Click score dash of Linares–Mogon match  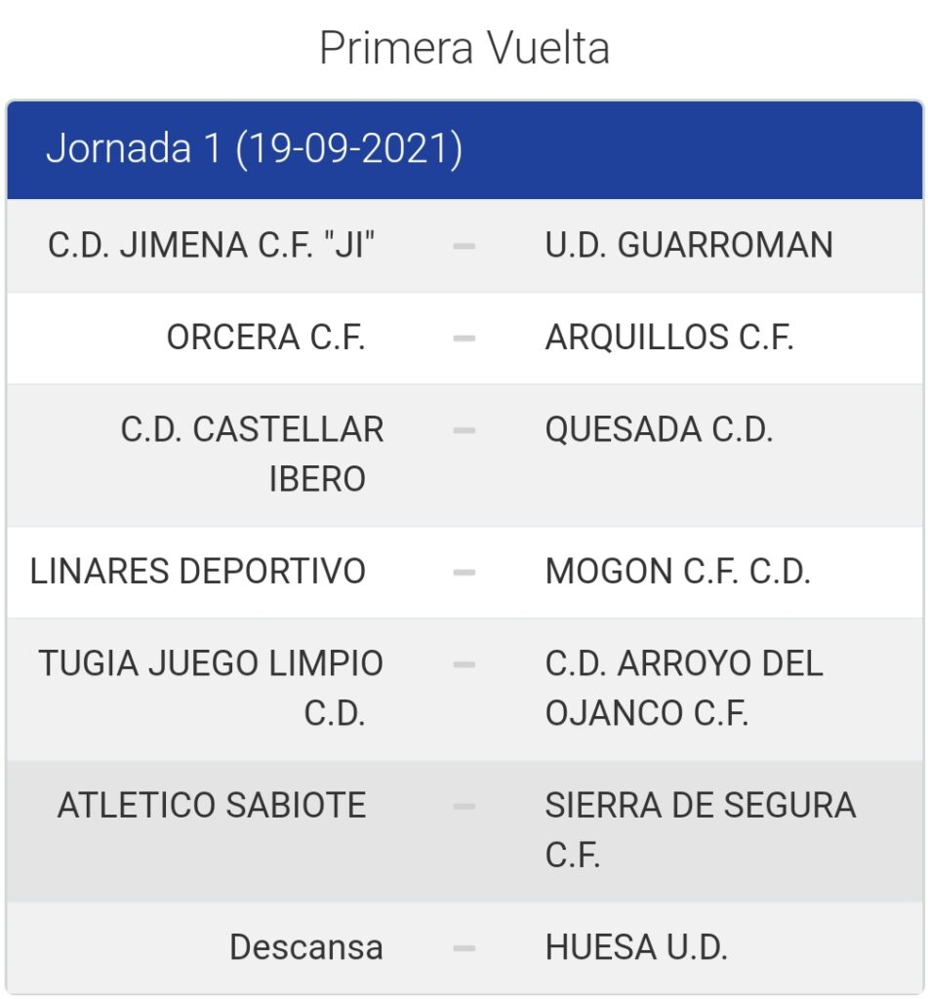[464, 572]
